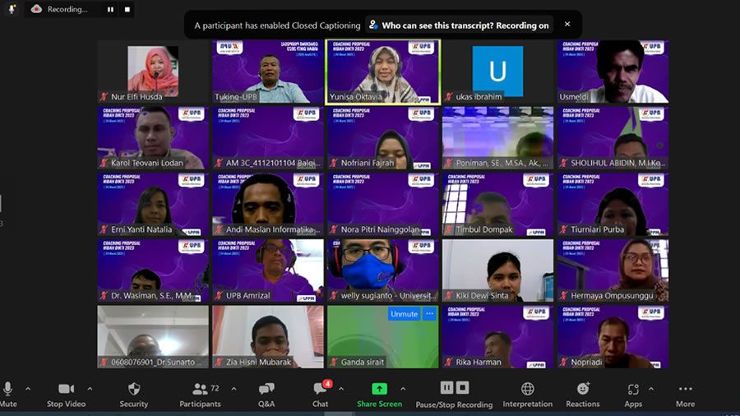Expand audio options arrow beside Mute
Screen dimensions: 740x416
coord(28,389)
